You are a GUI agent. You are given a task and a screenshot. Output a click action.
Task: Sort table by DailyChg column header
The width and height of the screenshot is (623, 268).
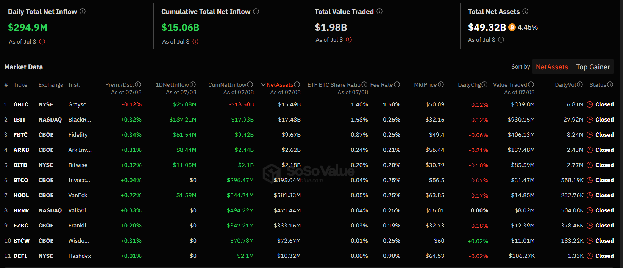[469, 85]
